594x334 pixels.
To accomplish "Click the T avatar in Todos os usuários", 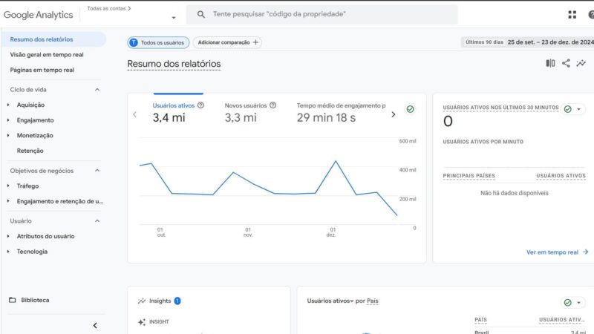I will pos(134,42).
